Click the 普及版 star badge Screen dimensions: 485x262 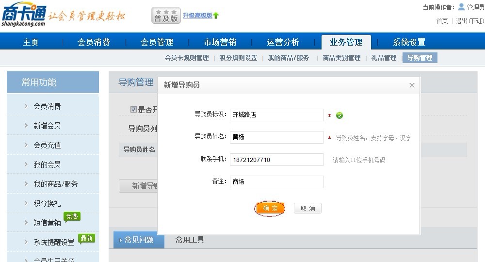click(166, 16)
